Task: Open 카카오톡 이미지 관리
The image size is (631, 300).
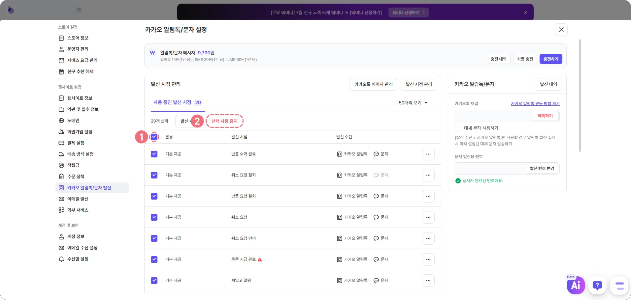Action: (x=374, y=84)
